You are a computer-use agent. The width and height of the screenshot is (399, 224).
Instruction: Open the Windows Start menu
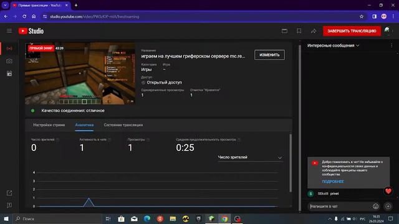[6, 218]
